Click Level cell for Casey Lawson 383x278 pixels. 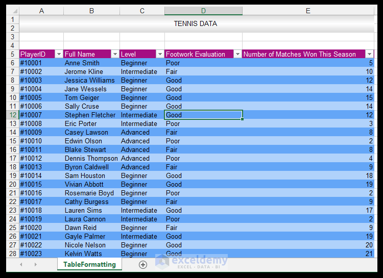click(142, 132)
